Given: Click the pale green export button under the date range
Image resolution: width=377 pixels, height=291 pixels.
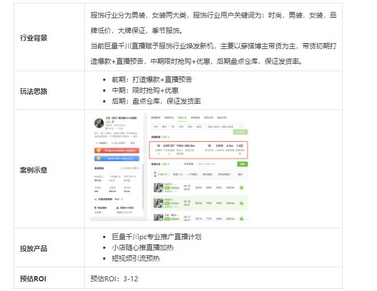Looking at the screenshot, I should coord(240,132).
